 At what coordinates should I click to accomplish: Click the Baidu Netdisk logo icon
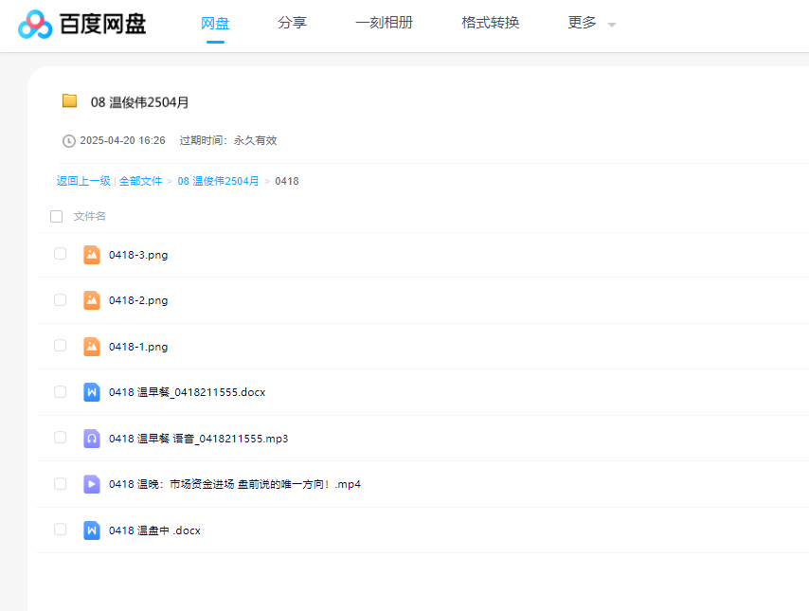(x=35, y=24)
